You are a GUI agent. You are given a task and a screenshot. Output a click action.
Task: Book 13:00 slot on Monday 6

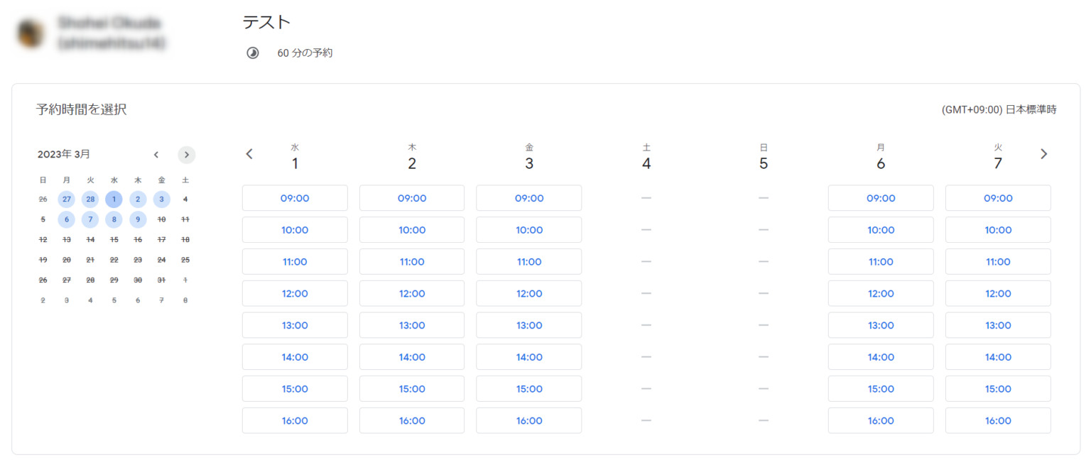click(x=881, y=325)
